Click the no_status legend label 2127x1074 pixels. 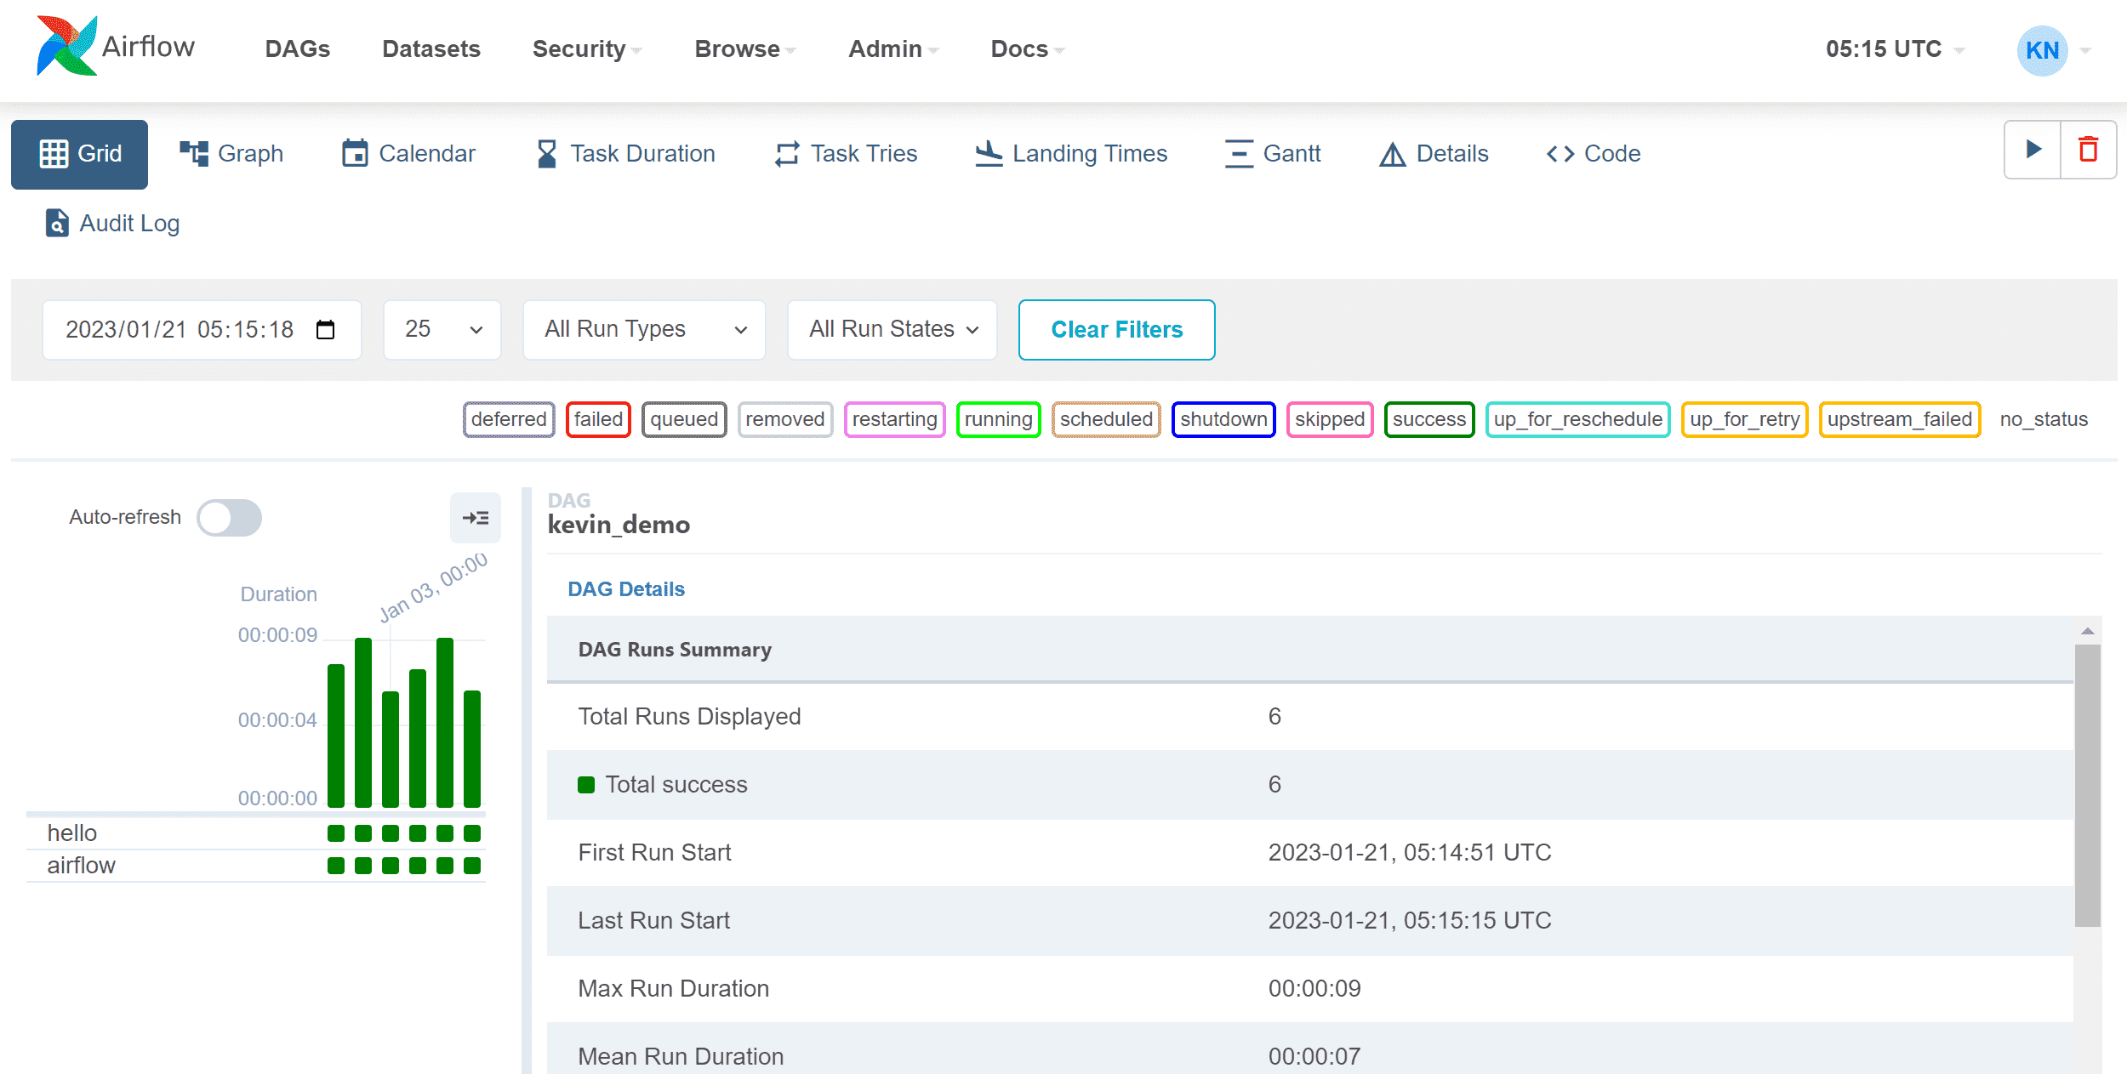[x=2044, y=419]
